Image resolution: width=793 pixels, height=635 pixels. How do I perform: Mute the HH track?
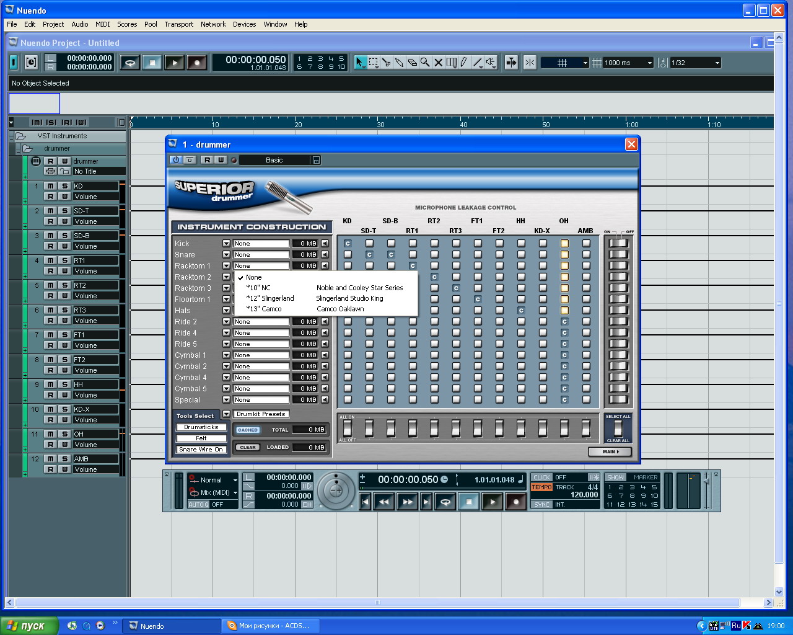51,384
